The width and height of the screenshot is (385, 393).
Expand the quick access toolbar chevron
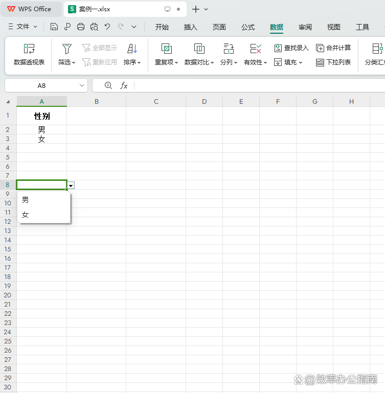click(x=134, y=27)
